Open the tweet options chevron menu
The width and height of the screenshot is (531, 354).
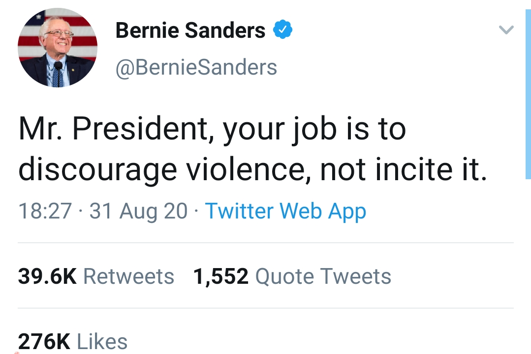point(506,30)
